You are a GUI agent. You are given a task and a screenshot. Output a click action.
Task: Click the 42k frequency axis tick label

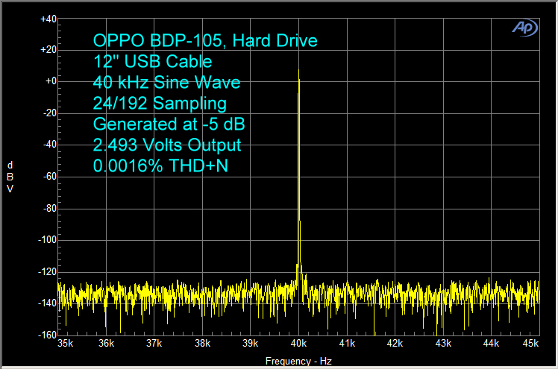point(395,344)
